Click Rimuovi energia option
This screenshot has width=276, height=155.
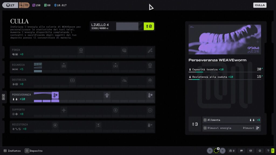[232, 128]
